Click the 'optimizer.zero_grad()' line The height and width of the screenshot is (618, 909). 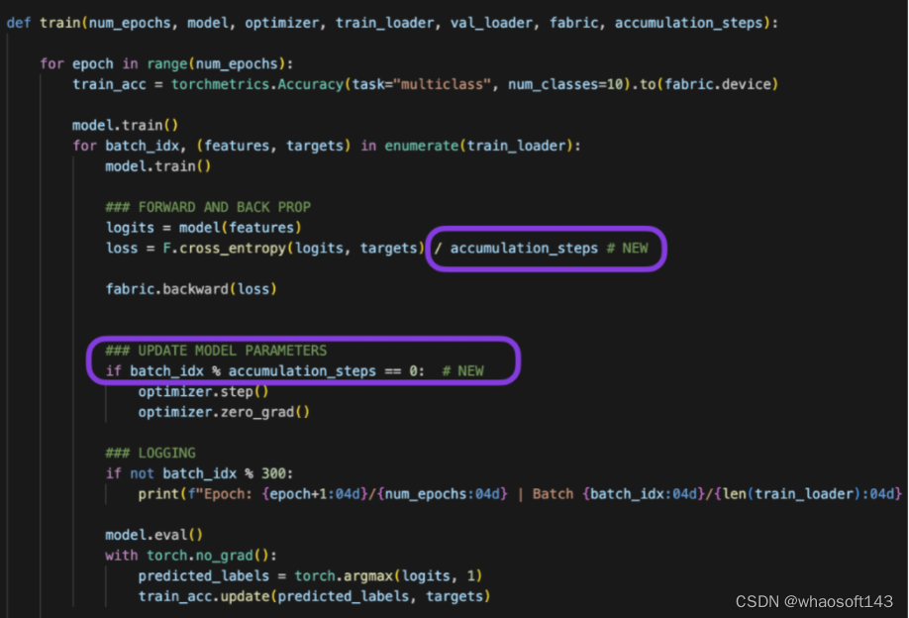(224, 412)
